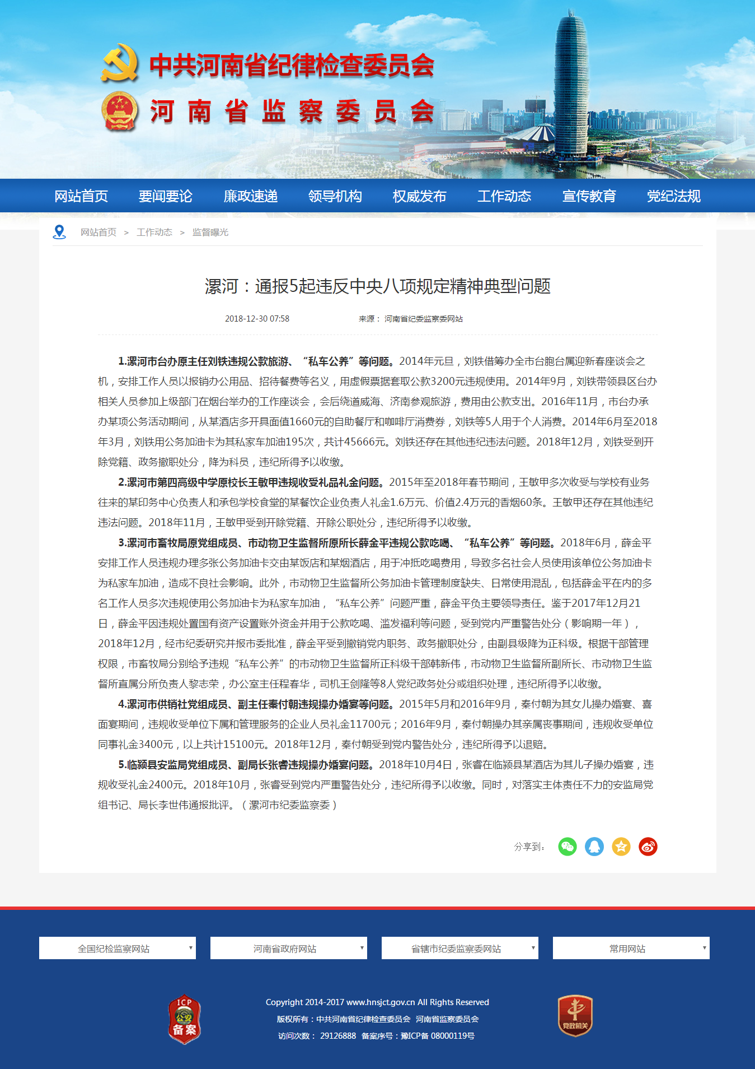This screenshot has width=755, height=1069.
Task: Share article via QQ icon
Action: pos(594,846)
